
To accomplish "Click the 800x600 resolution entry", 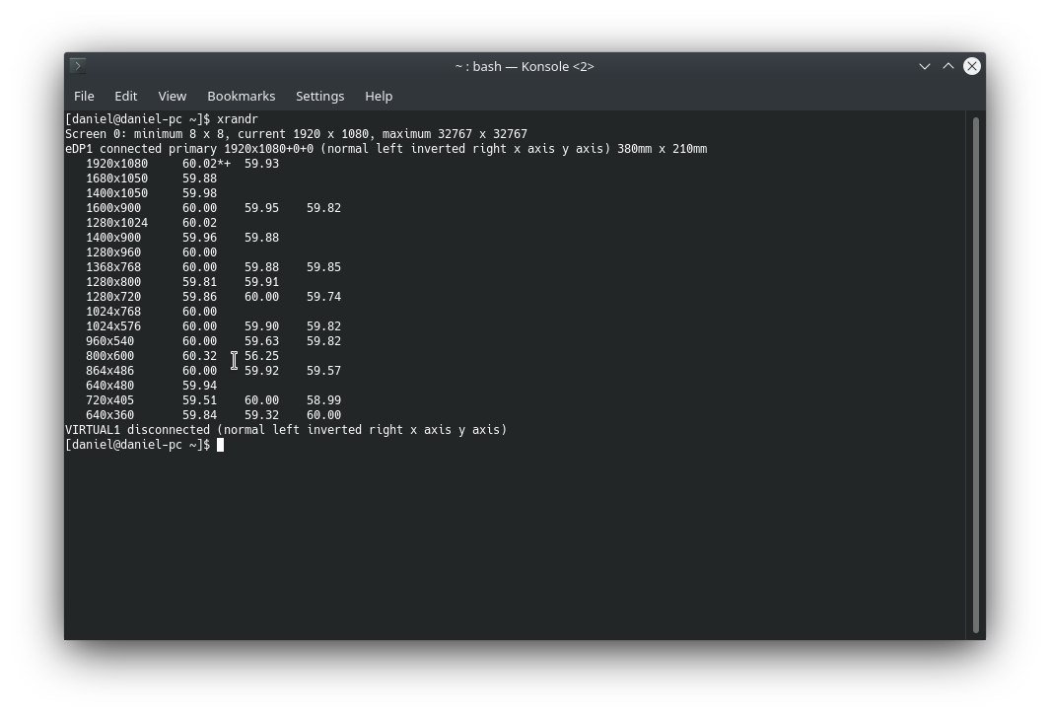I will coord(109,356).
